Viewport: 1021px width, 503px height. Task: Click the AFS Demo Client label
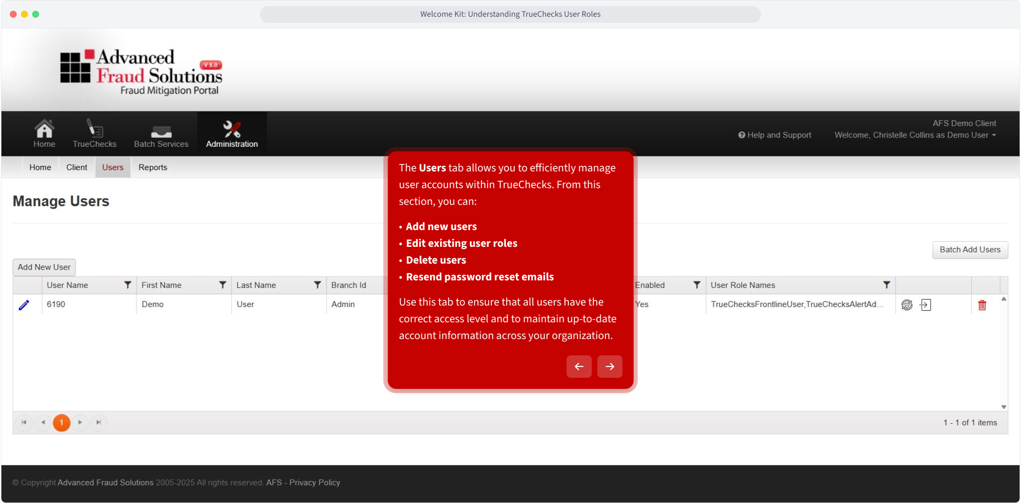click(x=964, y=123)
